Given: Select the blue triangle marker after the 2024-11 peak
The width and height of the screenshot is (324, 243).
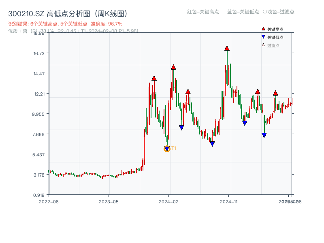Looking at the screenshot, I should coord(244,122).
